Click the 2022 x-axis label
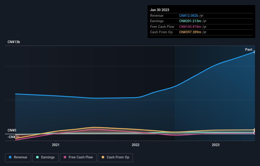 click(136, 145)
